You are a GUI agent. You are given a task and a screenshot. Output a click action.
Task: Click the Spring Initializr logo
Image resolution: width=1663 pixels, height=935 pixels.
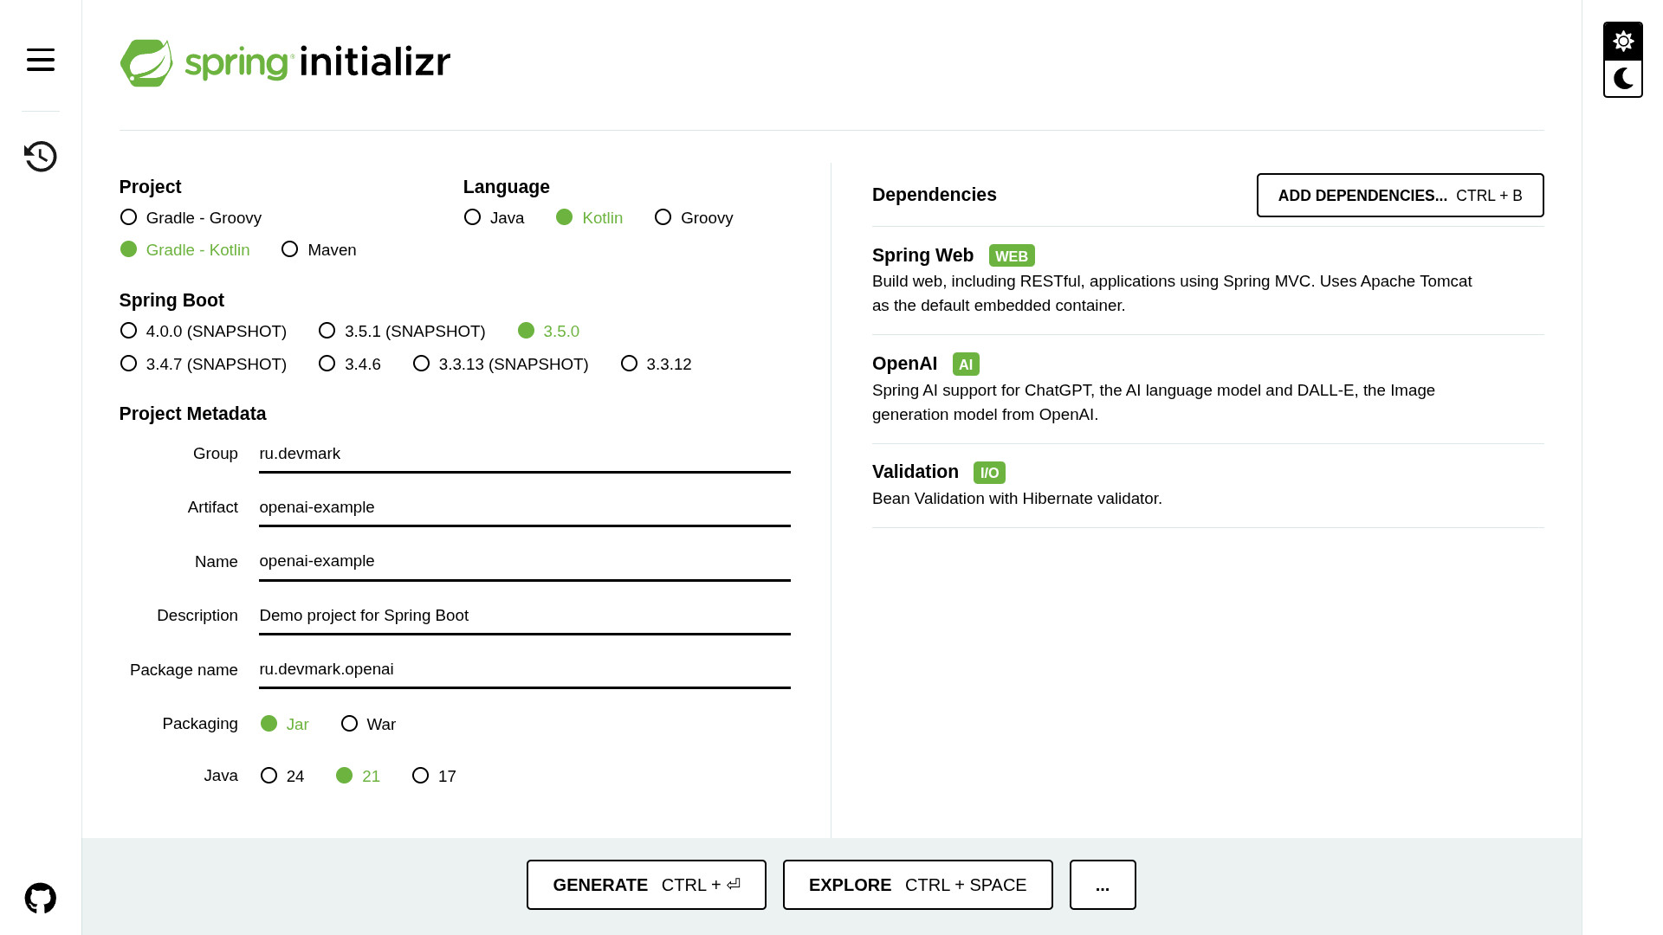coord(285,62)
